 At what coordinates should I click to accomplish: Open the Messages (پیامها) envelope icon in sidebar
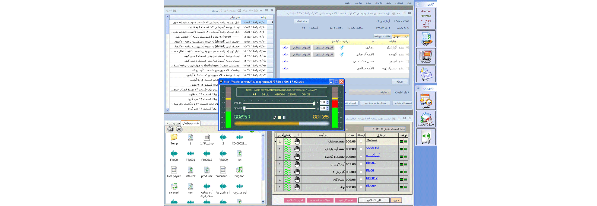tap(426, 74)
